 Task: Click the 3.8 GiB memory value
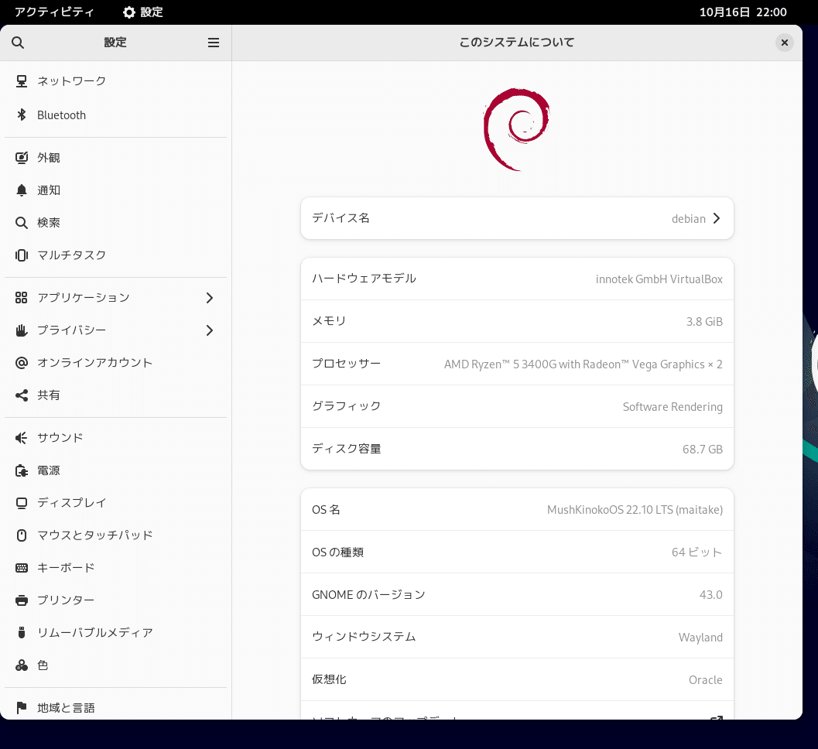(704, 321)
